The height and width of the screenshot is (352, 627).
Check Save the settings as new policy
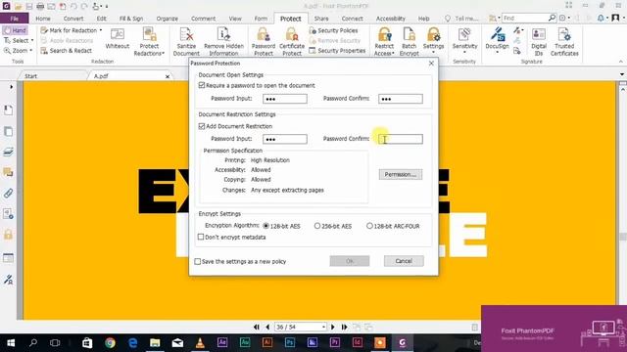198,261
